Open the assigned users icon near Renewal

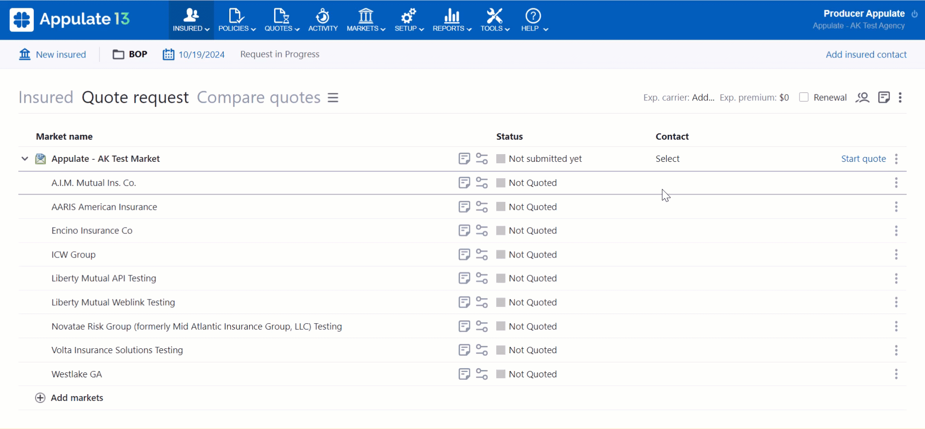(862, 98)
